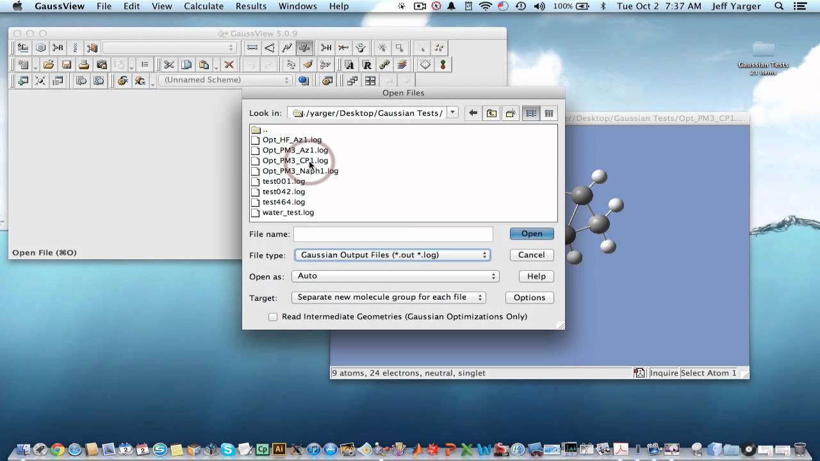Select the test001.log file

click(284, 181)
